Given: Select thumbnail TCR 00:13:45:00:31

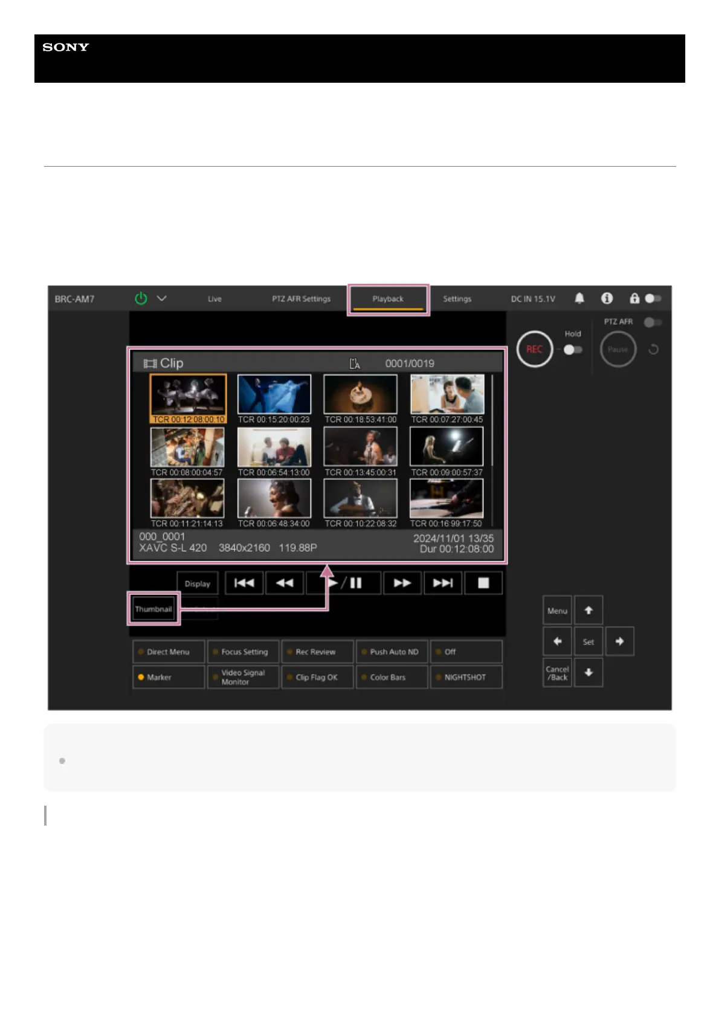Looking at the screenshot, I should point(361,452).
